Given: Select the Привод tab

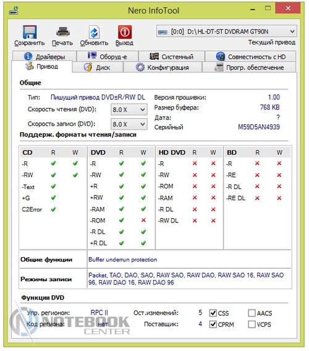Looking at the screenshot, I should pyautogui.click(x=42, y=66).
